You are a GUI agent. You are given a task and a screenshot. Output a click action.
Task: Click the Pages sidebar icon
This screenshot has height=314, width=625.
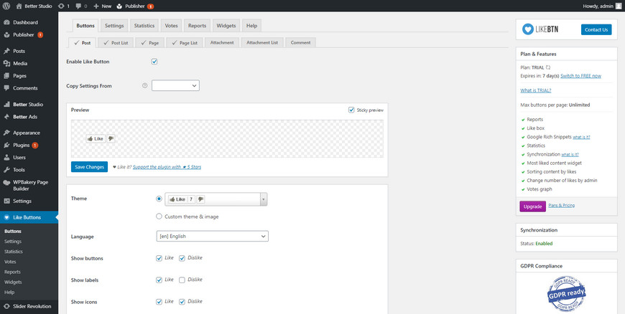(6, 75)
